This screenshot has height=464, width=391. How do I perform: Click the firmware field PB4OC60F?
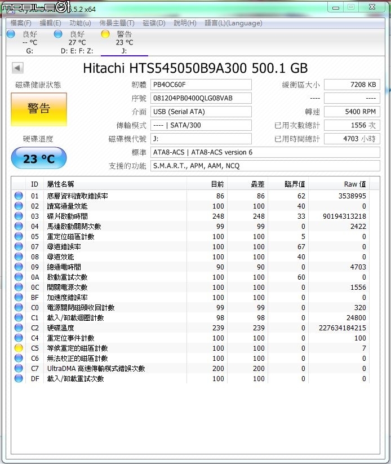[x=201, y=85]
